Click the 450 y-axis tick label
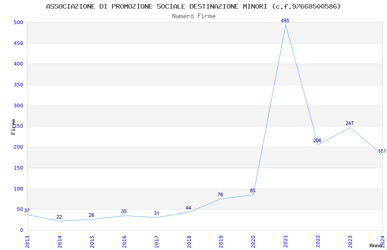This screenshot has height=250, width=387. click(18, 43)
